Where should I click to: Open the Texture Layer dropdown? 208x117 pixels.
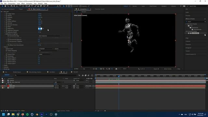click(46, 49)
